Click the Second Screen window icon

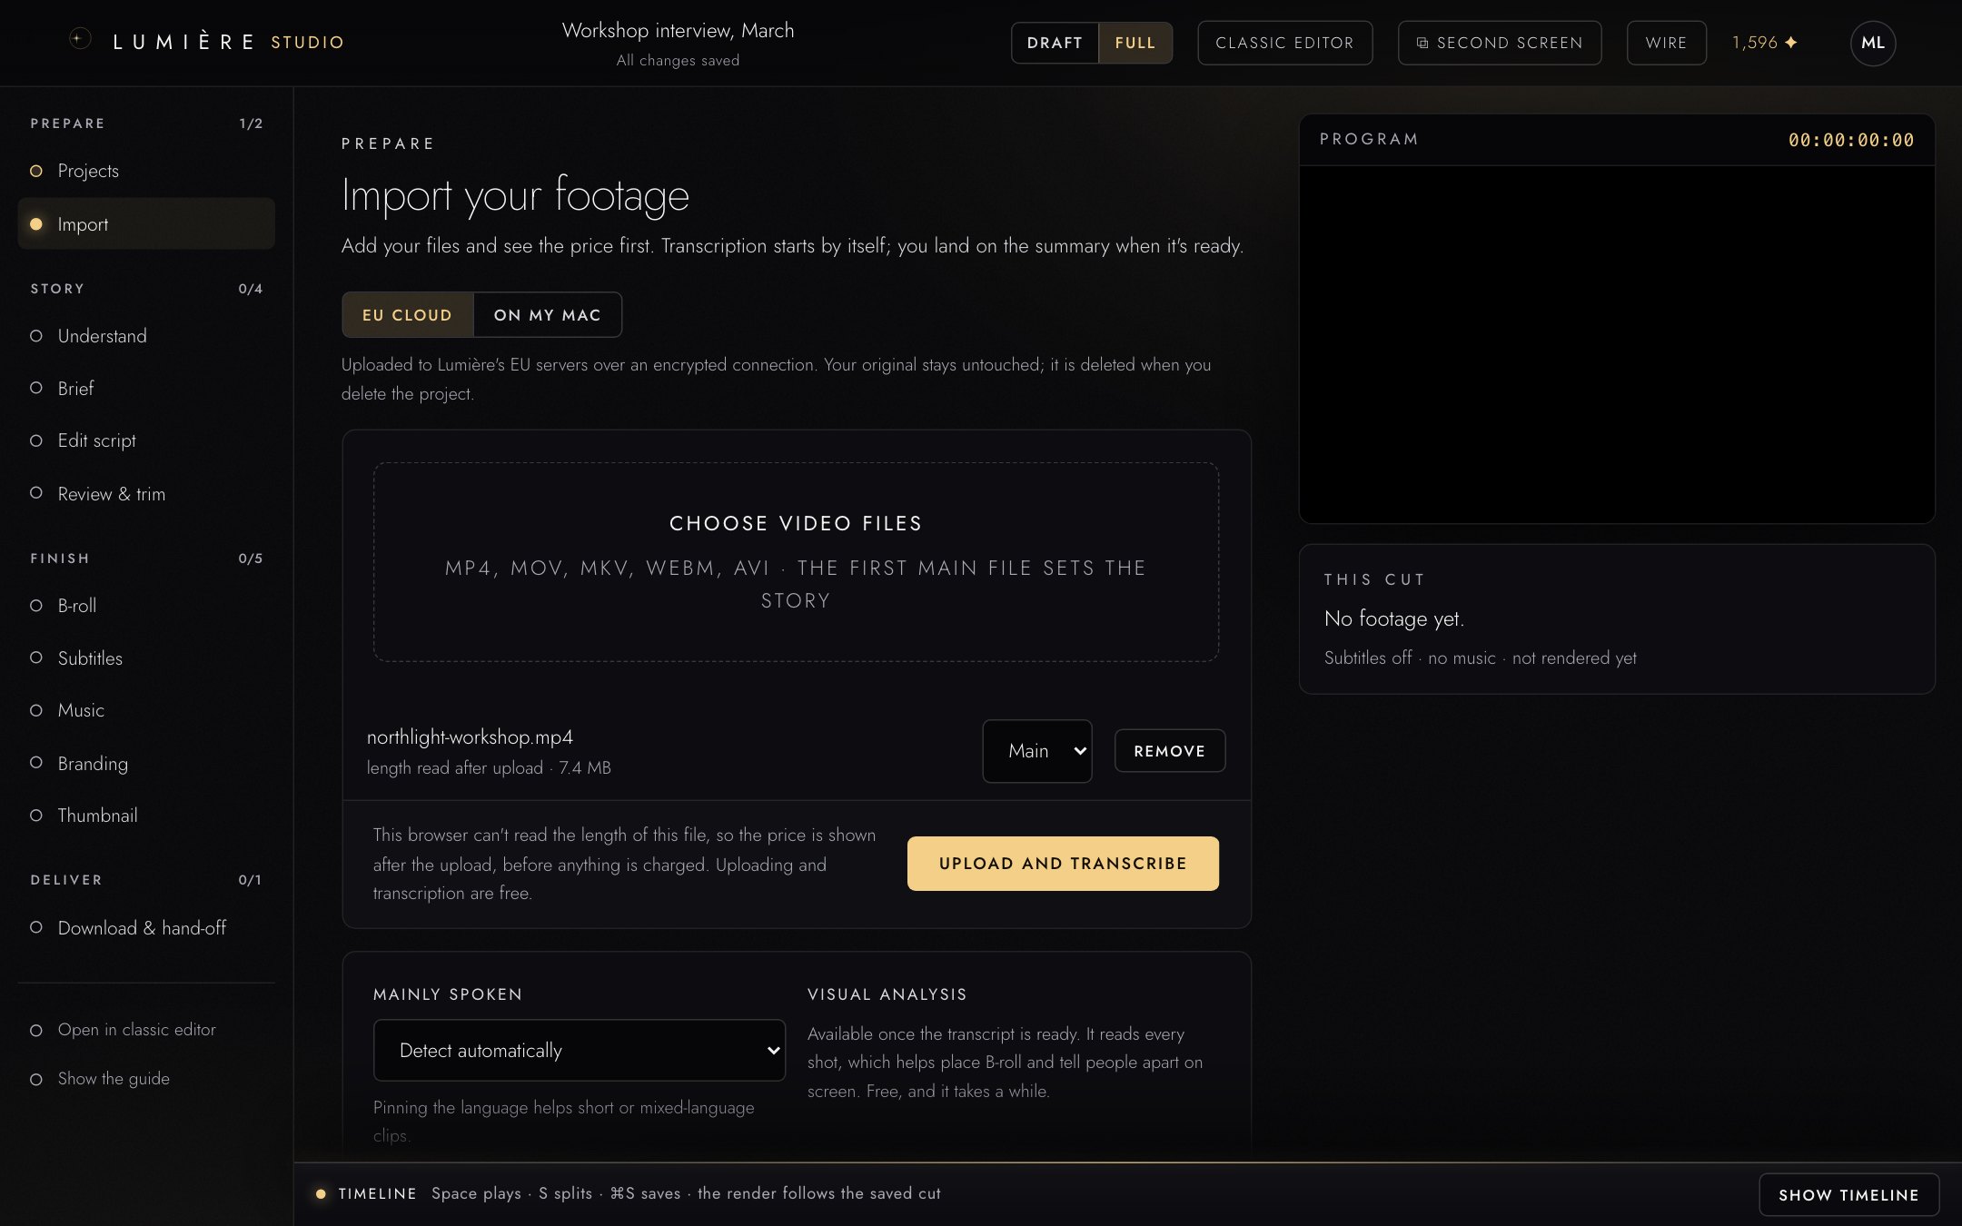[x=1422, y=43]
